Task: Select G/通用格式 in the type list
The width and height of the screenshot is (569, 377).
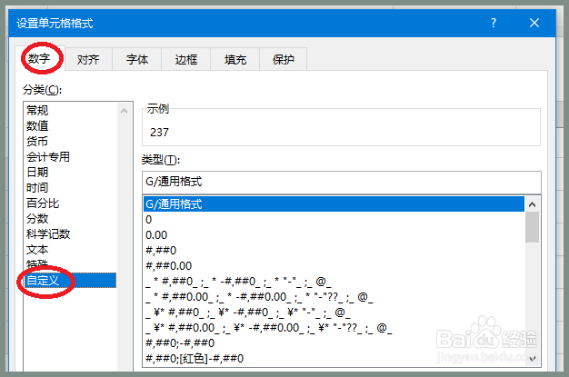Action: (x=334, y=203)
